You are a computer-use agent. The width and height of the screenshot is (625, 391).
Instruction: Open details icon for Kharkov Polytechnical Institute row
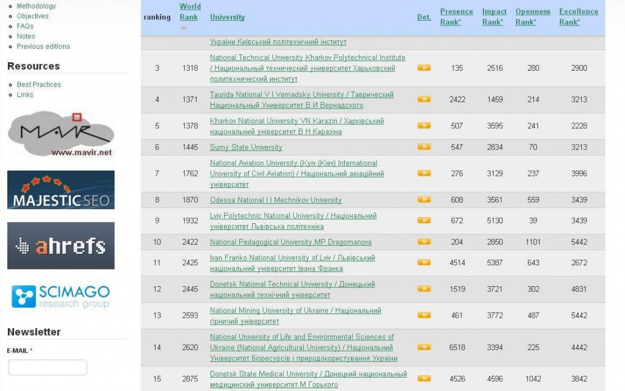click(424, 68)
